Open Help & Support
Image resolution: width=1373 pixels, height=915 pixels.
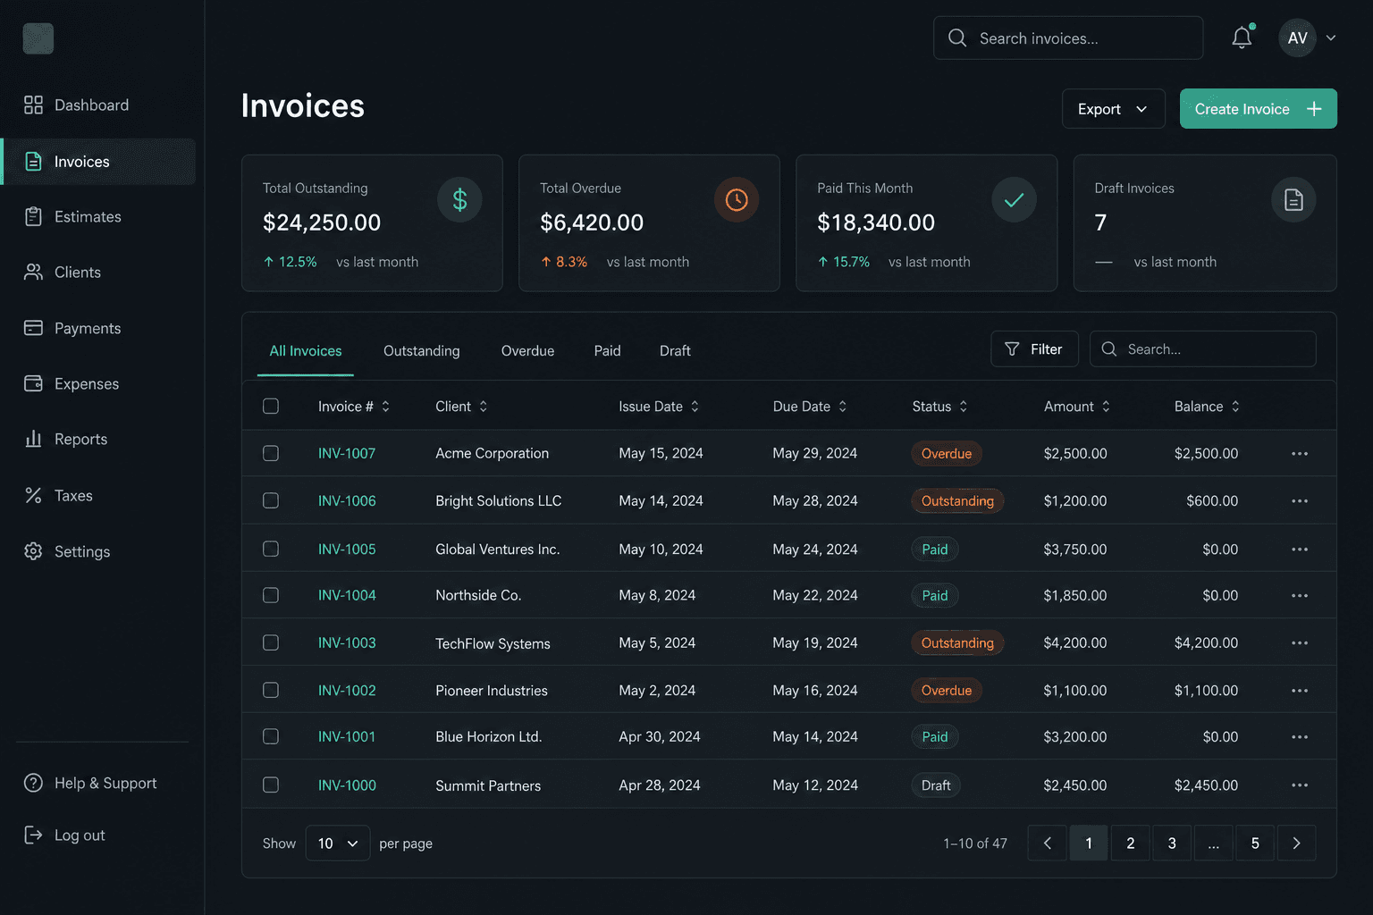tap(90, 784)
